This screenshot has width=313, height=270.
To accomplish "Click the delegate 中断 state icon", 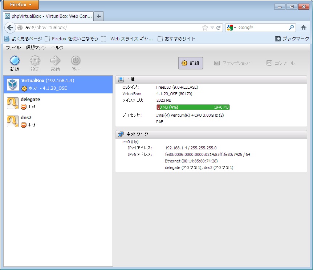I will pos(24,107).
